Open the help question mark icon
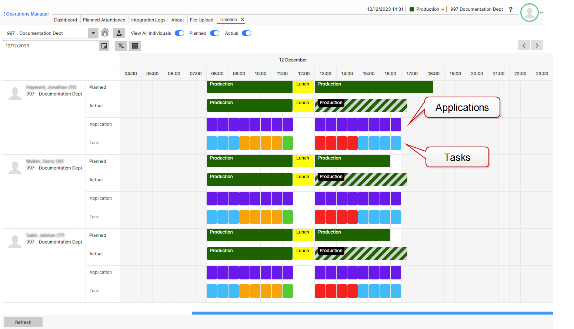This screenshot has width=574, height=329. click(x=511, y=10)
